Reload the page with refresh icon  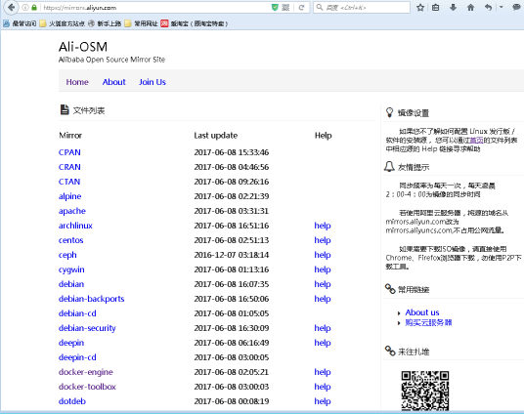pyautogui.click(x=301, y=8)
